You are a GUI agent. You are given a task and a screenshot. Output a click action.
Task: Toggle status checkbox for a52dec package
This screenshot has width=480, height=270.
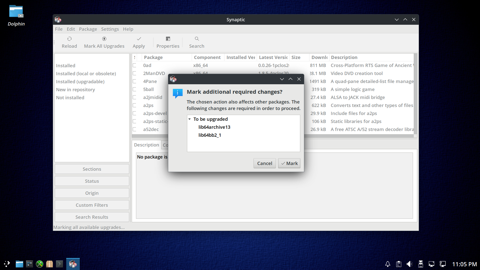pyautogui.click(x=134, y=129)
